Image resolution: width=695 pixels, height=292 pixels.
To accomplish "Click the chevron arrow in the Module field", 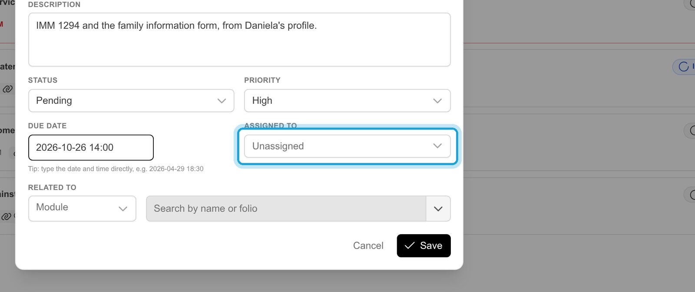I will click(123, 209).
